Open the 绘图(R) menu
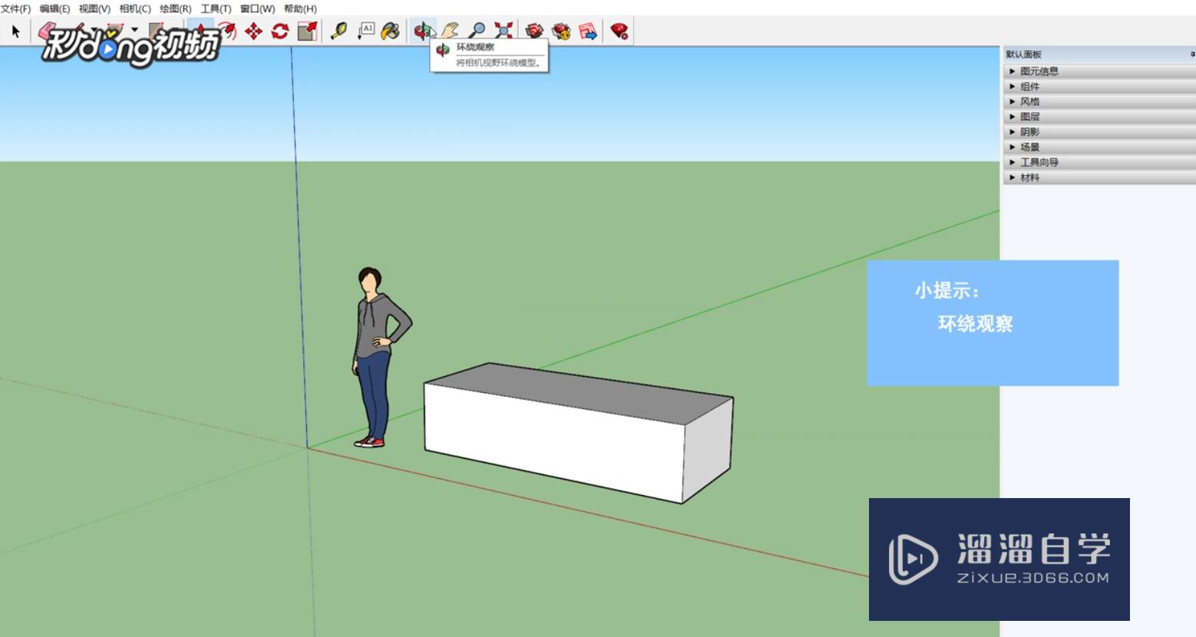1196x637 pixels. coord(175,8)
